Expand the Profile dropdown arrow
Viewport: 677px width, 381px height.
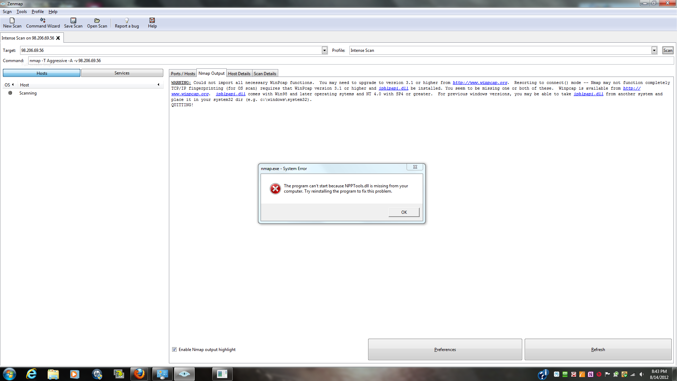[654, 50]
